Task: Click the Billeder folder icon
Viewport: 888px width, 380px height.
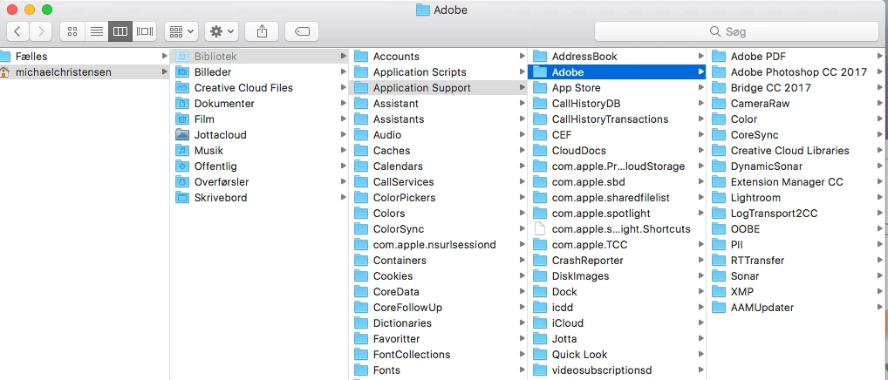Action: click(181, 71)
